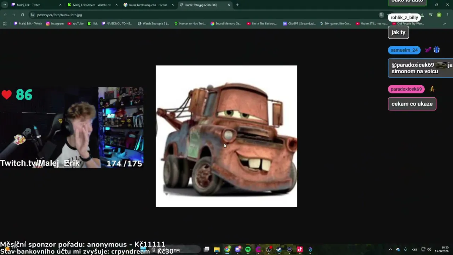Image resolution: width=453 pixels, height=255 pixels.
Task: Open the clock showing 18:20
Action: pos(442,249)
